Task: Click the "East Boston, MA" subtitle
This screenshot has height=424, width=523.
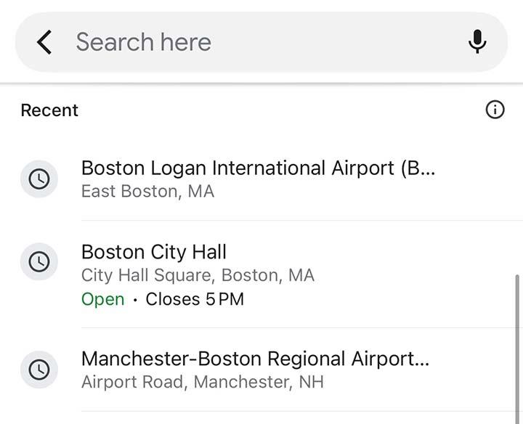Action: click(x=147, y=192)
